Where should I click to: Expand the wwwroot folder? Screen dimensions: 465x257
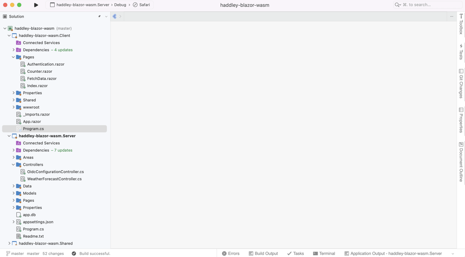pos(13,107)
